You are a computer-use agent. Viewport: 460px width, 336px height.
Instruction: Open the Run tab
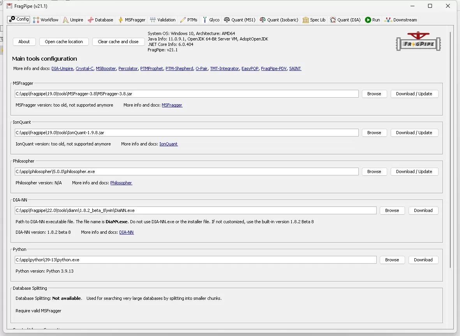click(372, 20)
